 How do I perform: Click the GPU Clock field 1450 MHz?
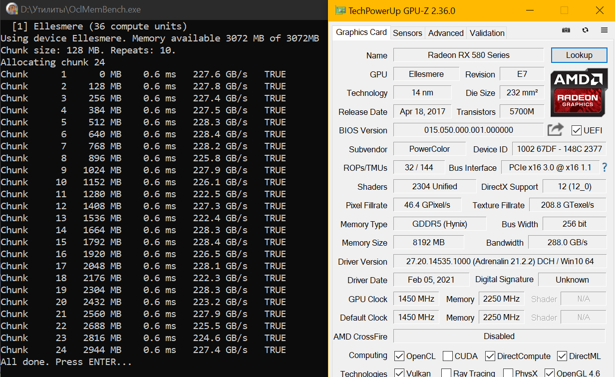(416, 299)
